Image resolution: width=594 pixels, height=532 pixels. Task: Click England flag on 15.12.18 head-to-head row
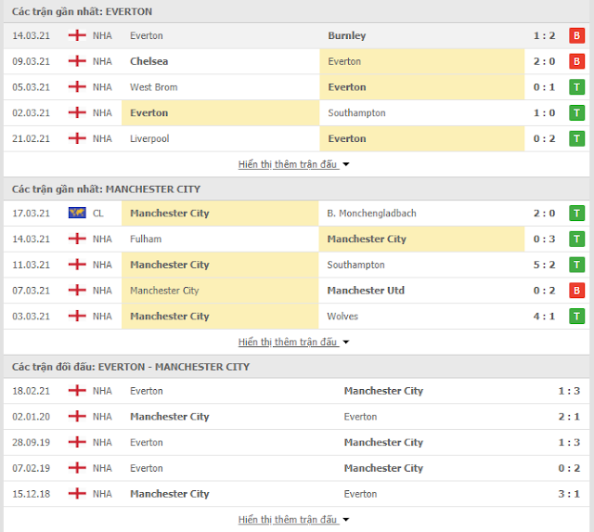click(x=77, y=494)
